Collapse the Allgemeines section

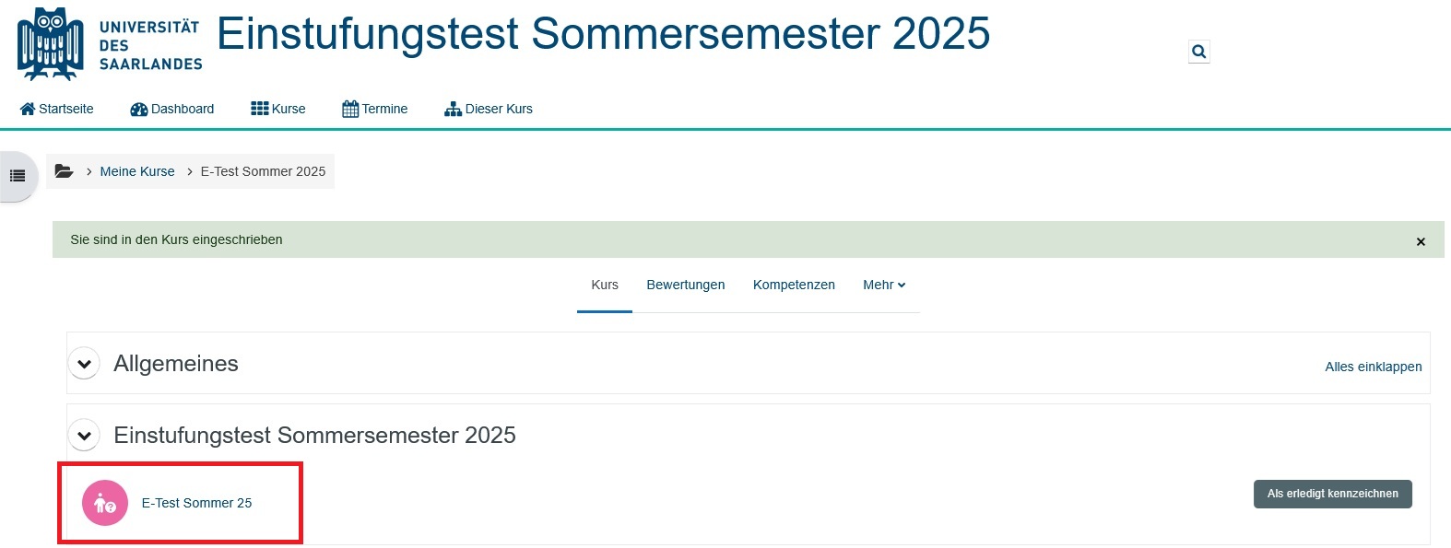(x=84, y=364)
